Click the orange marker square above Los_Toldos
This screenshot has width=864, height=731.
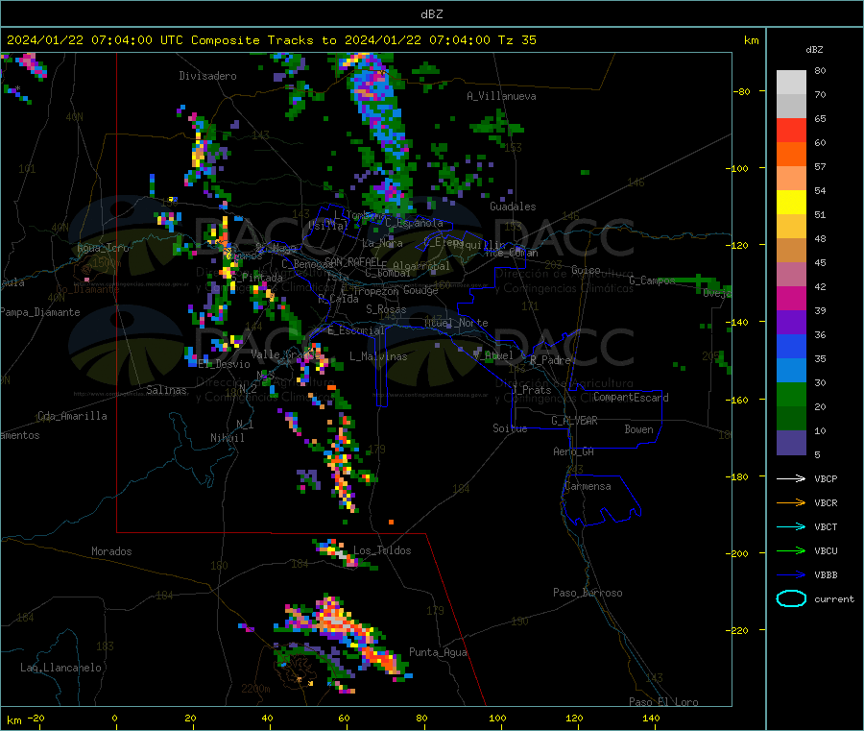coord(391,522)
